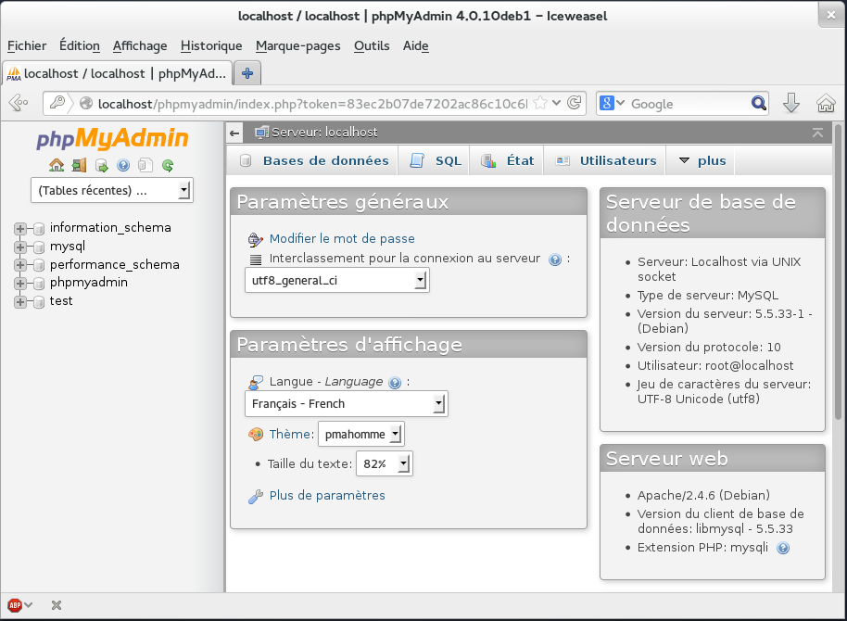Click the collapse top menu icon
847x621 pixels.
coord(817,133)
